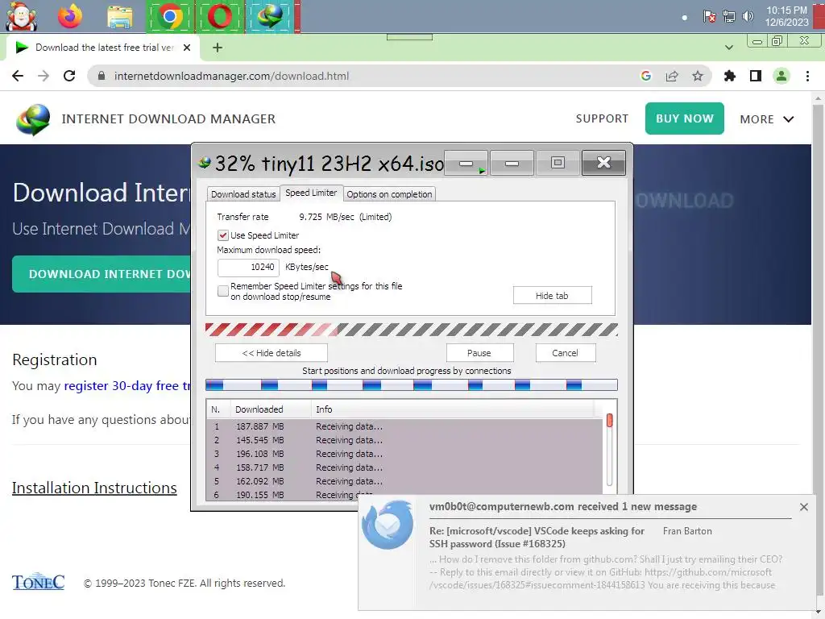Open the Chrome profile avatar

(781, 76)
